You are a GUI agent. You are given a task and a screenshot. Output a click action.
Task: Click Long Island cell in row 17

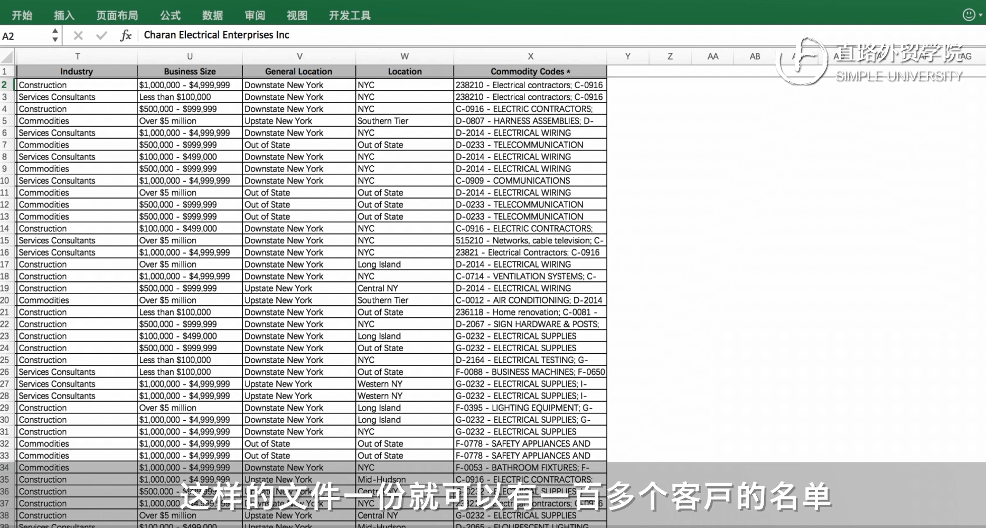[x=405, y=265]
